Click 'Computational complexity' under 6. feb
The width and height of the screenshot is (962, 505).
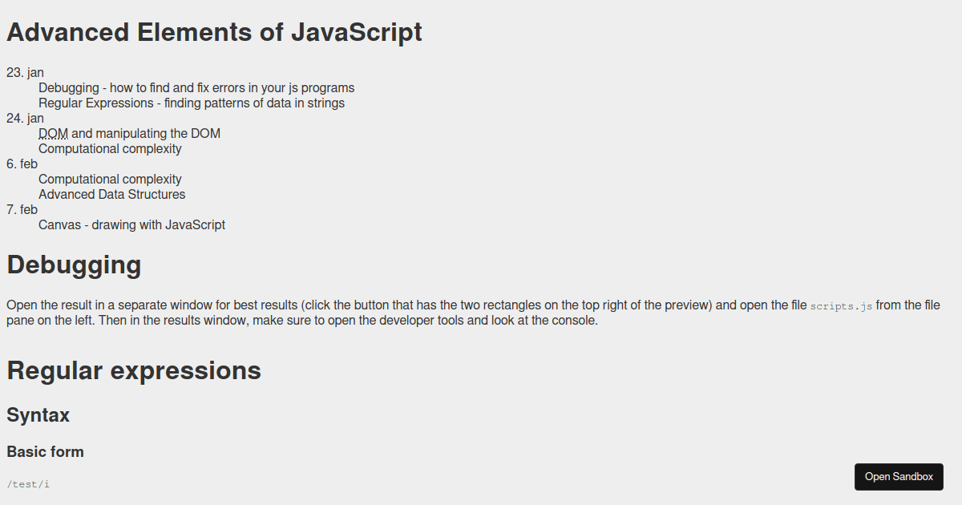[110, 180]
